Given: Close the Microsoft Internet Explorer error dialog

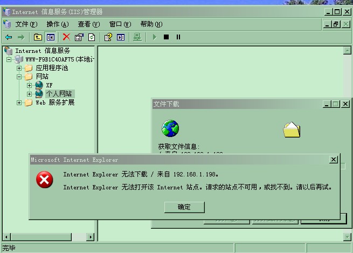Looking at the screenshot, I should pyautogui.click(x=334, y=160).
